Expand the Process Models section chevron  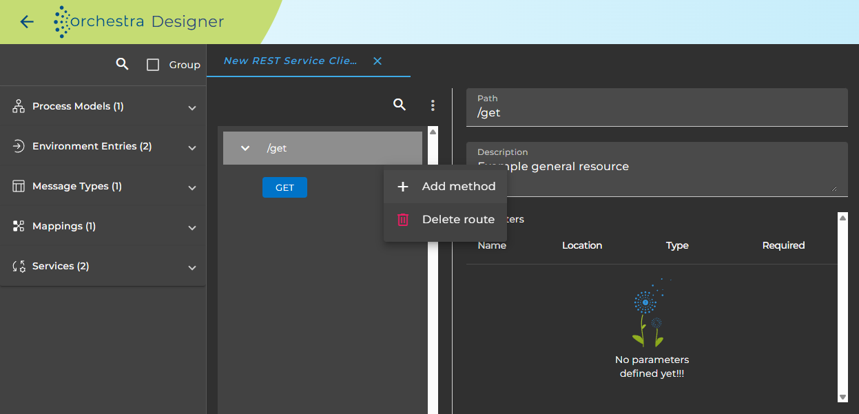coord(192,108)
